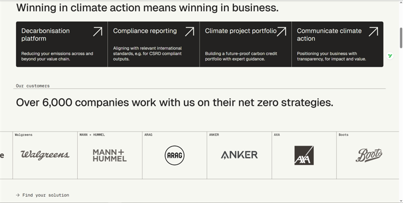This screenshot has height=203, width=403.
Task: Click the Walgreens script logo
Action: tap(45, 155)
